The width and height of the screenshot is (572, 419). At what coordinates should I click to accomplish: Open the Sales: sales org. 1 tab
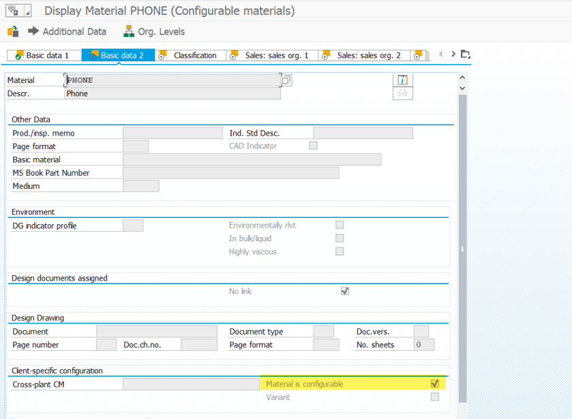tap(271, 55)
